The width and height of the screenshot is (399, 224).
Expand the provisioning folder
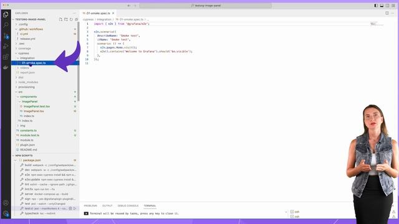click(16, 87)
